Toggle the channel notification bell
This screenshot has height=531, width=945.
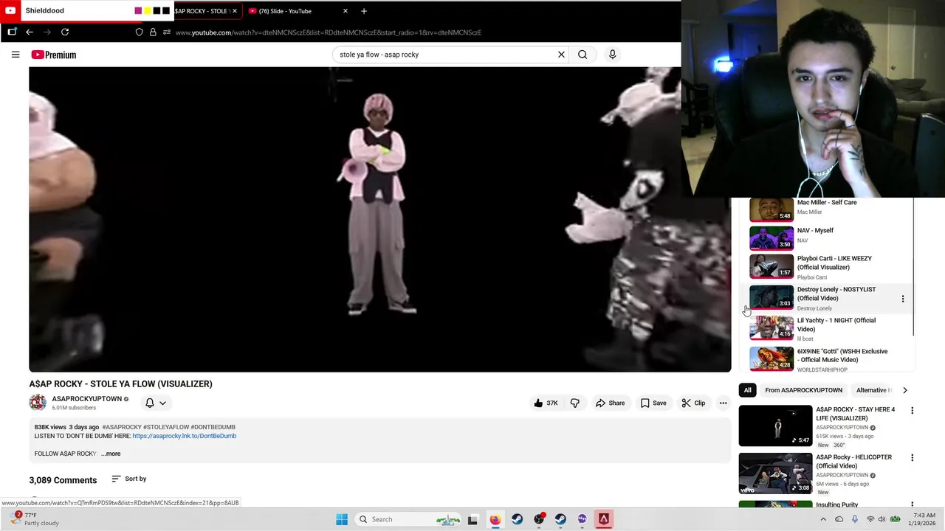pos(150,403)
